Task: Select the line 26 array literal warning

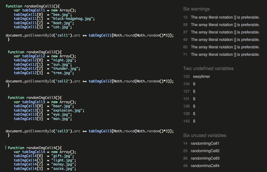Action: pos(221,25)
